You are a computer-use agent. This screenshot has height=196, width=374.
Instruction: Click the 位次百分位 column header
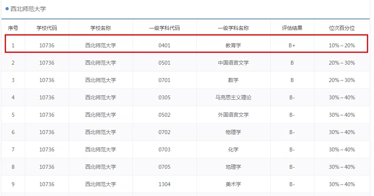342,28
